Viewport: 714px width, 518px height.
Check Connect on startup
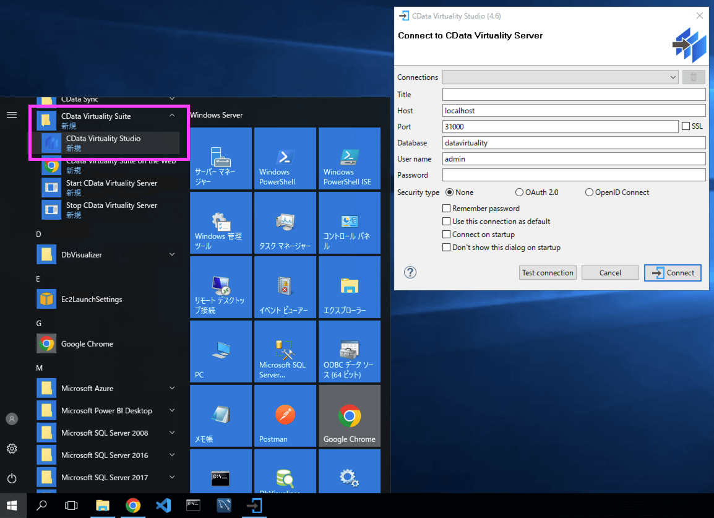click(x=446, y=235)
